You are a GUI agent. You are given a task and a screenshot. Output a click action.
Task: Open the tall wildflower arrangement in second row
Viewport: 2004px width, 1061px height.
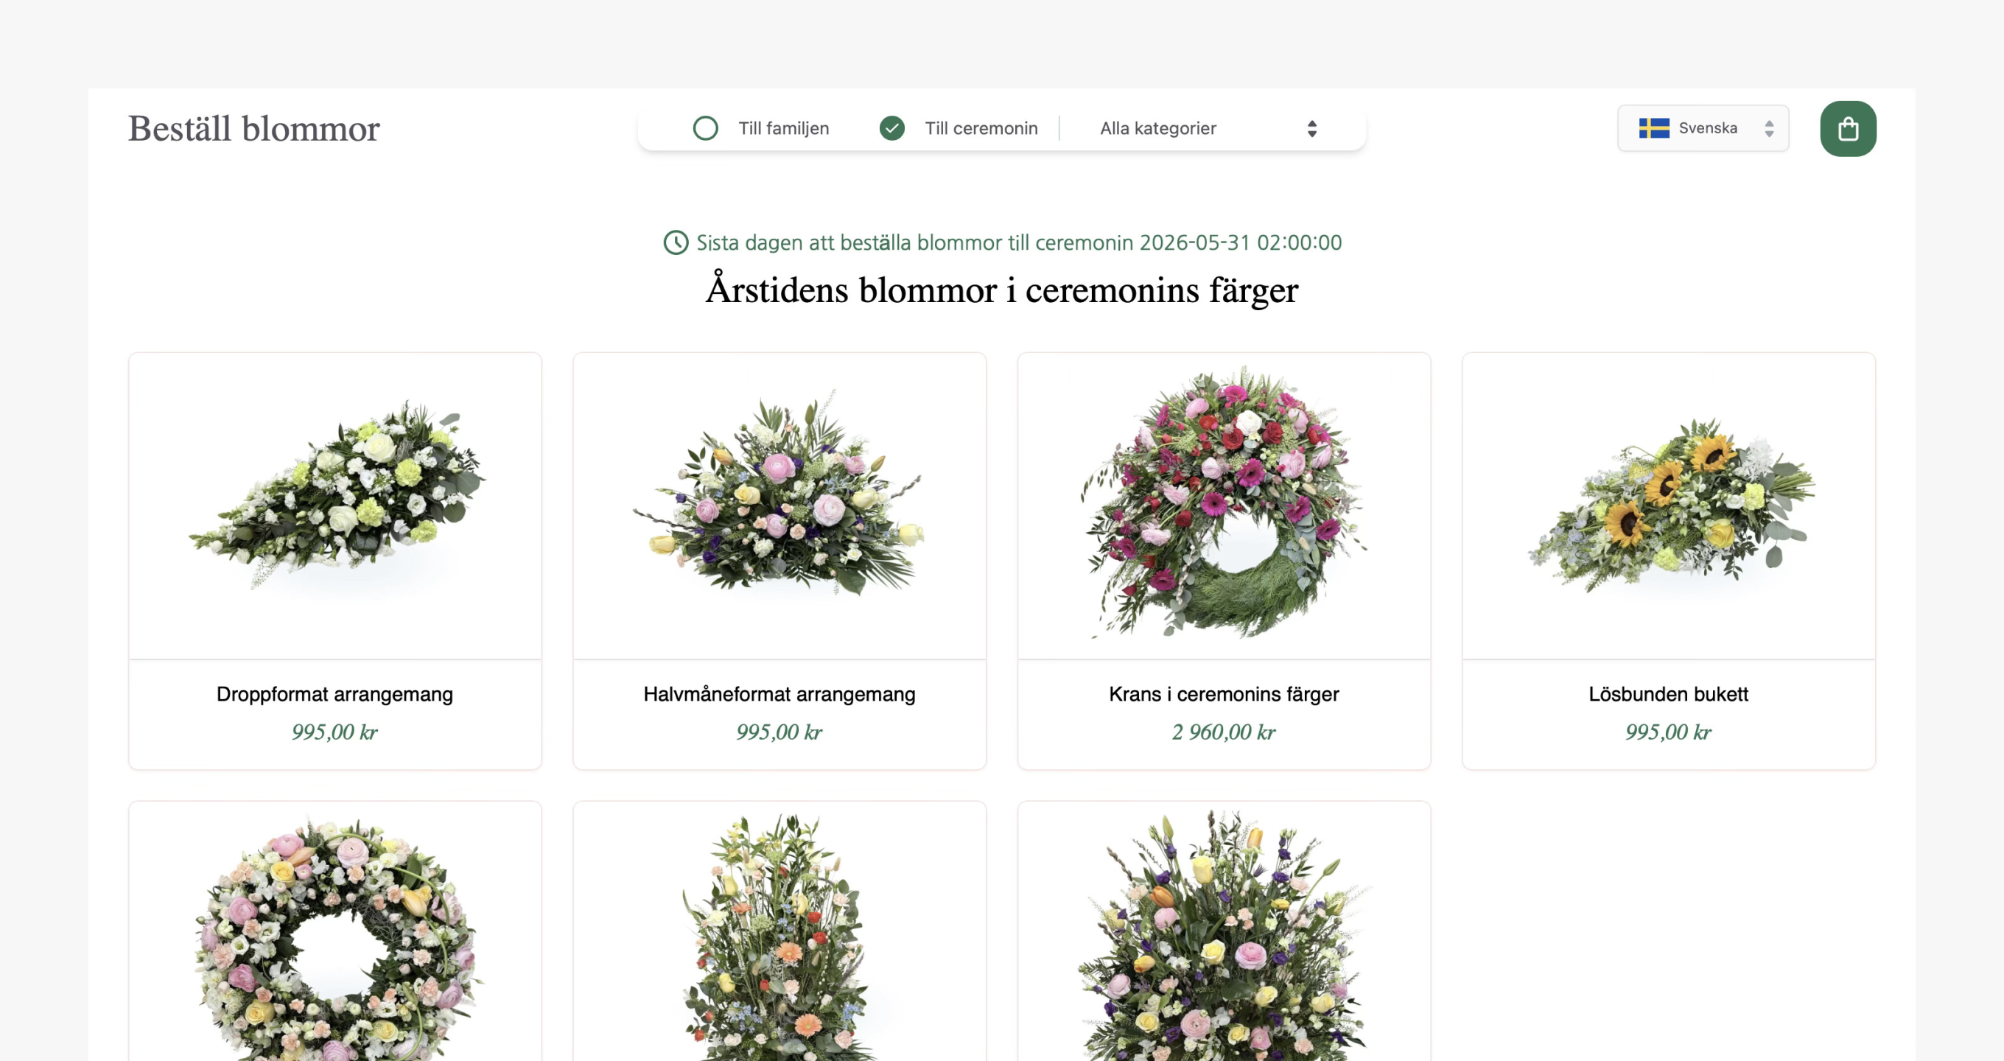(779, 932)
